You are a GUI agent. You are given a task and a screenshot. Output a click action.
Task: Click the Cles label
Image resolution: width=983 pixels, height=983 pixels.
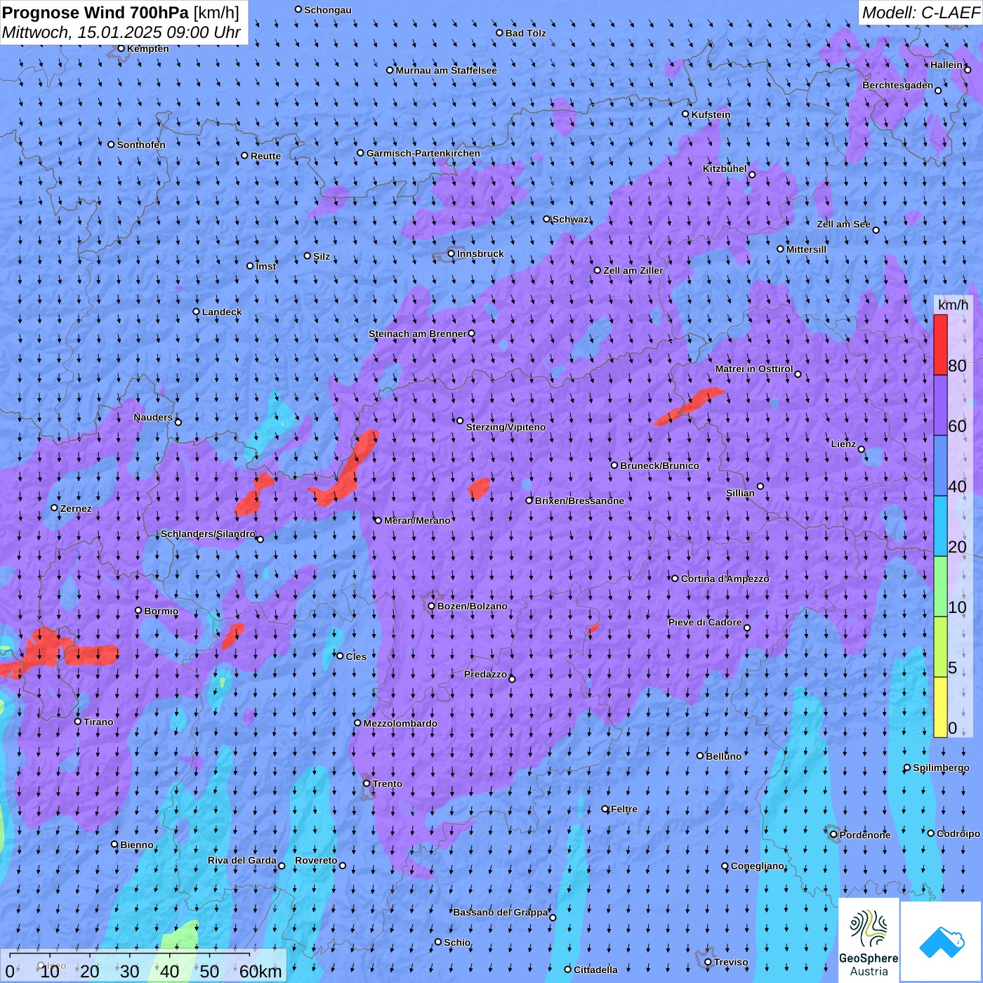tap(356, 657)
